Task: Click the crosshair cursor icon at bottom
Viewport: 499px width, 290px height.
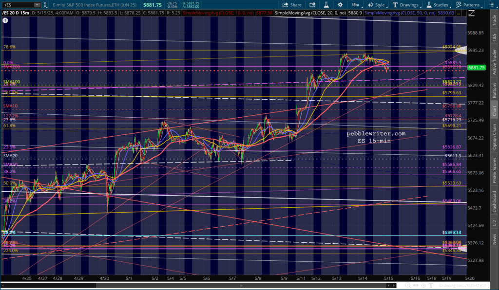Action: [x=423, y=285]
